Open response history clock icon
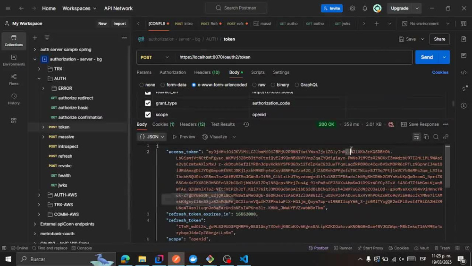Viewport: 472px width, 266px height. 246,124
